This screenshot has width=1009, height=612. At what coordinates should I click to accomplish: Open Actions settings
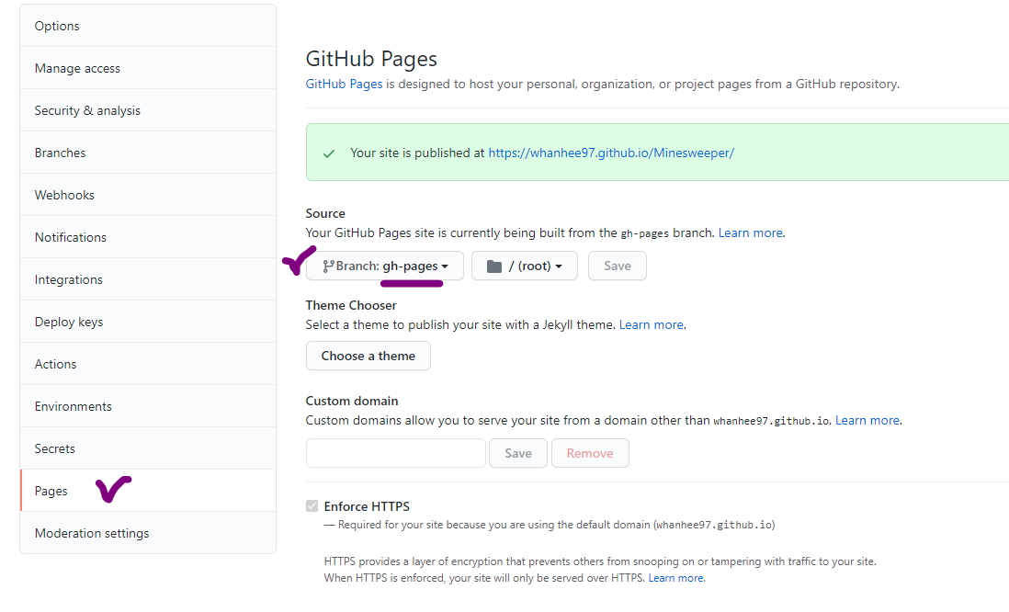click(148, 364)
